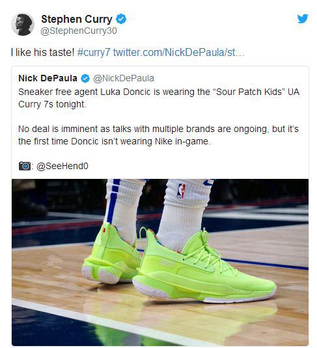Click the camera emoji in quoted tweet

click(x=25, y=166)
